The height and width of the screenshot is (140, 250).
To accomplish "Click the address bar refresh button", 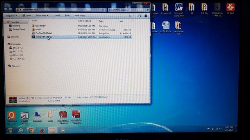I will pos(104,10).
